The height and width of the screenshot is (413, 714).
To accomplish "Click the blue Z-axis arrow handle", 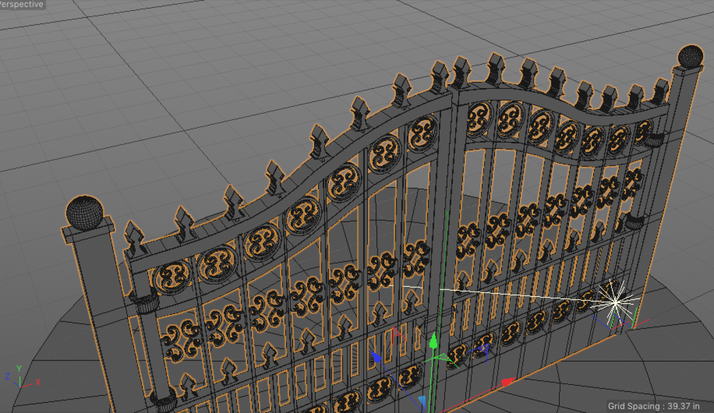I will pyautogui.click(x=376, y=357).
